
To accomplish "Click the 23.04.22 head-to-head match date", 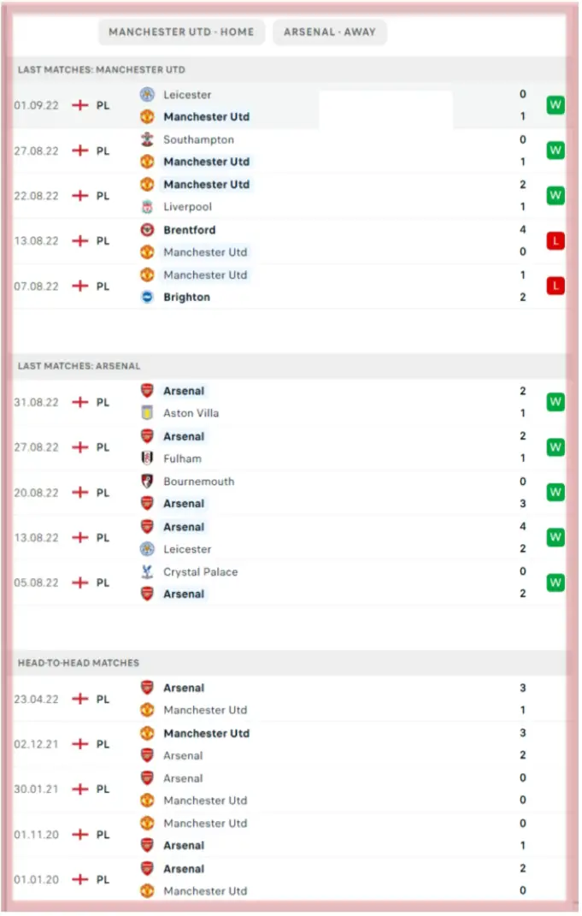I will click(x=37, y=699).
